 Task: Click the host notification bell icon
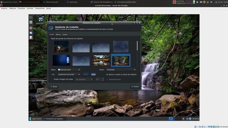point(197,2)
